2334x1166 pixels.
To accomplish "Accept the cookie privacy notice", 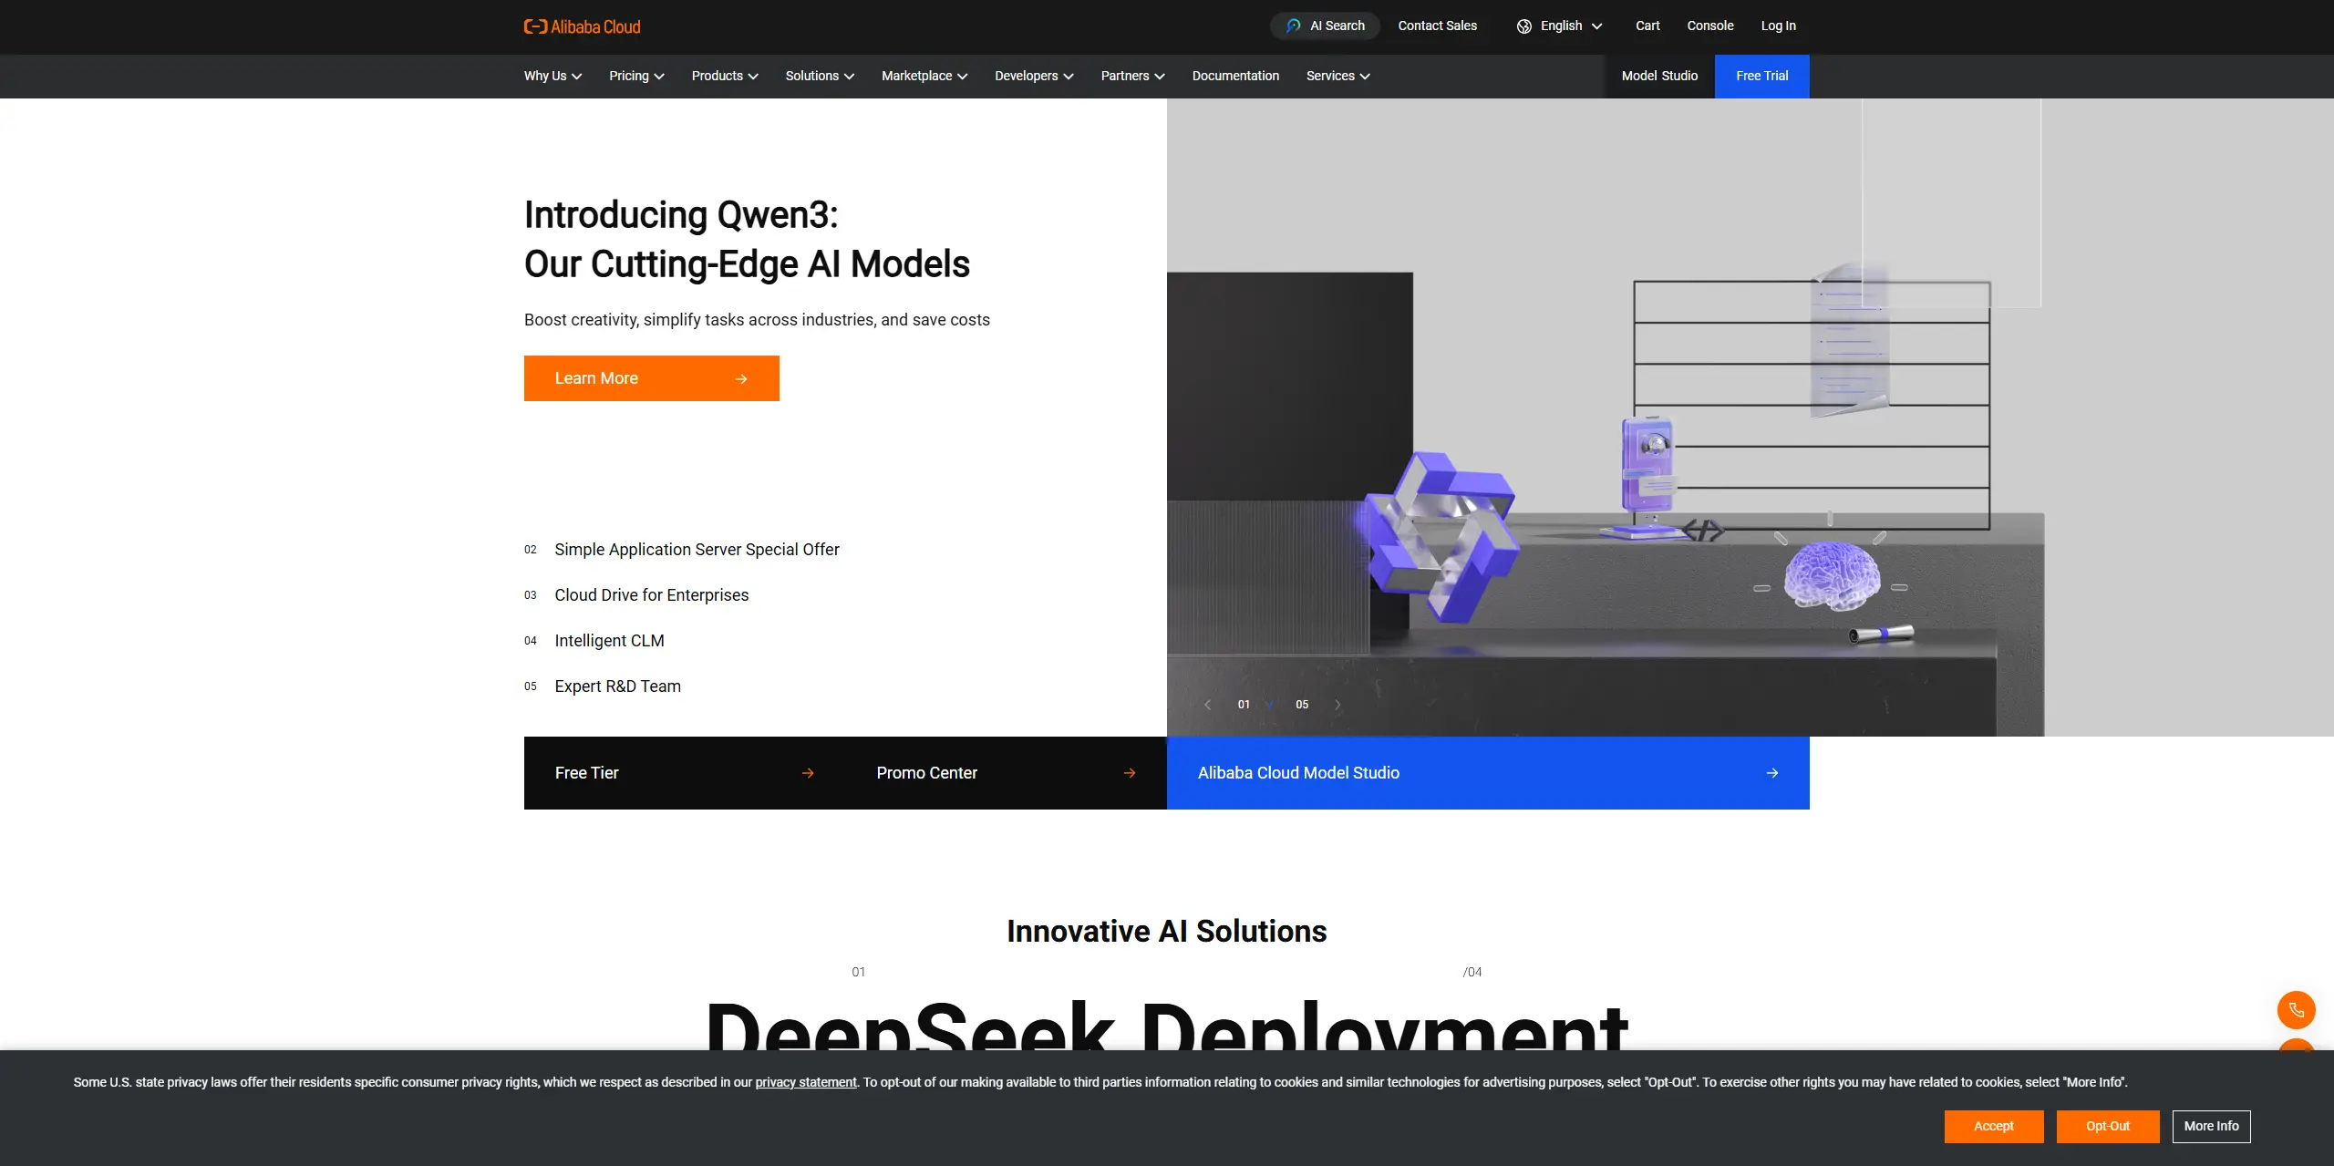I will click(1993, 1126).
